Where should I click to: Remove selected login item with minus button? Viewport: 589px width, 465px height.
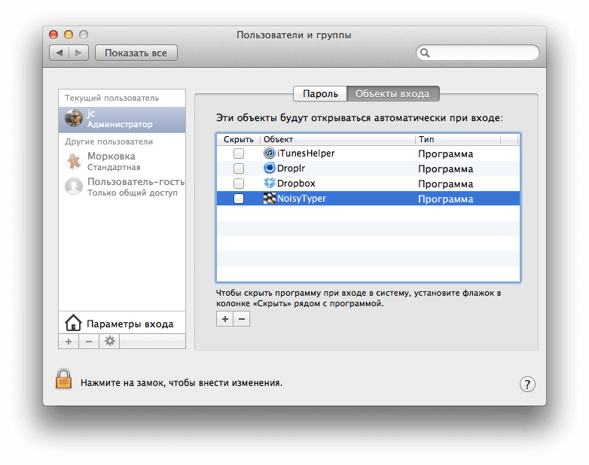(x=242, y=319)
